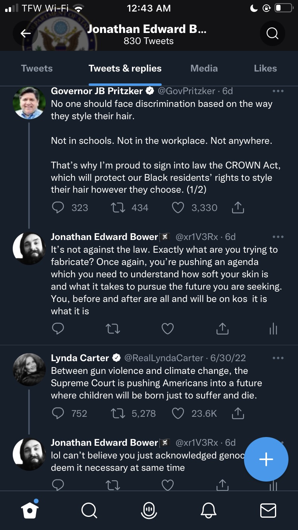Open more options on Governor Pritzker's tweet
The height and width of the screenshot is (530, 298).
(278, 91)
